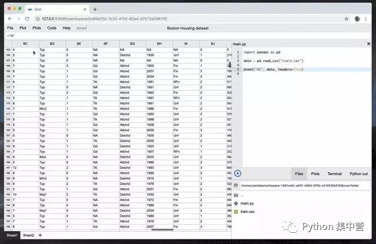The width and height of the screenshot is (376, 244).
Task: Select column header BC
Action: 25,44
